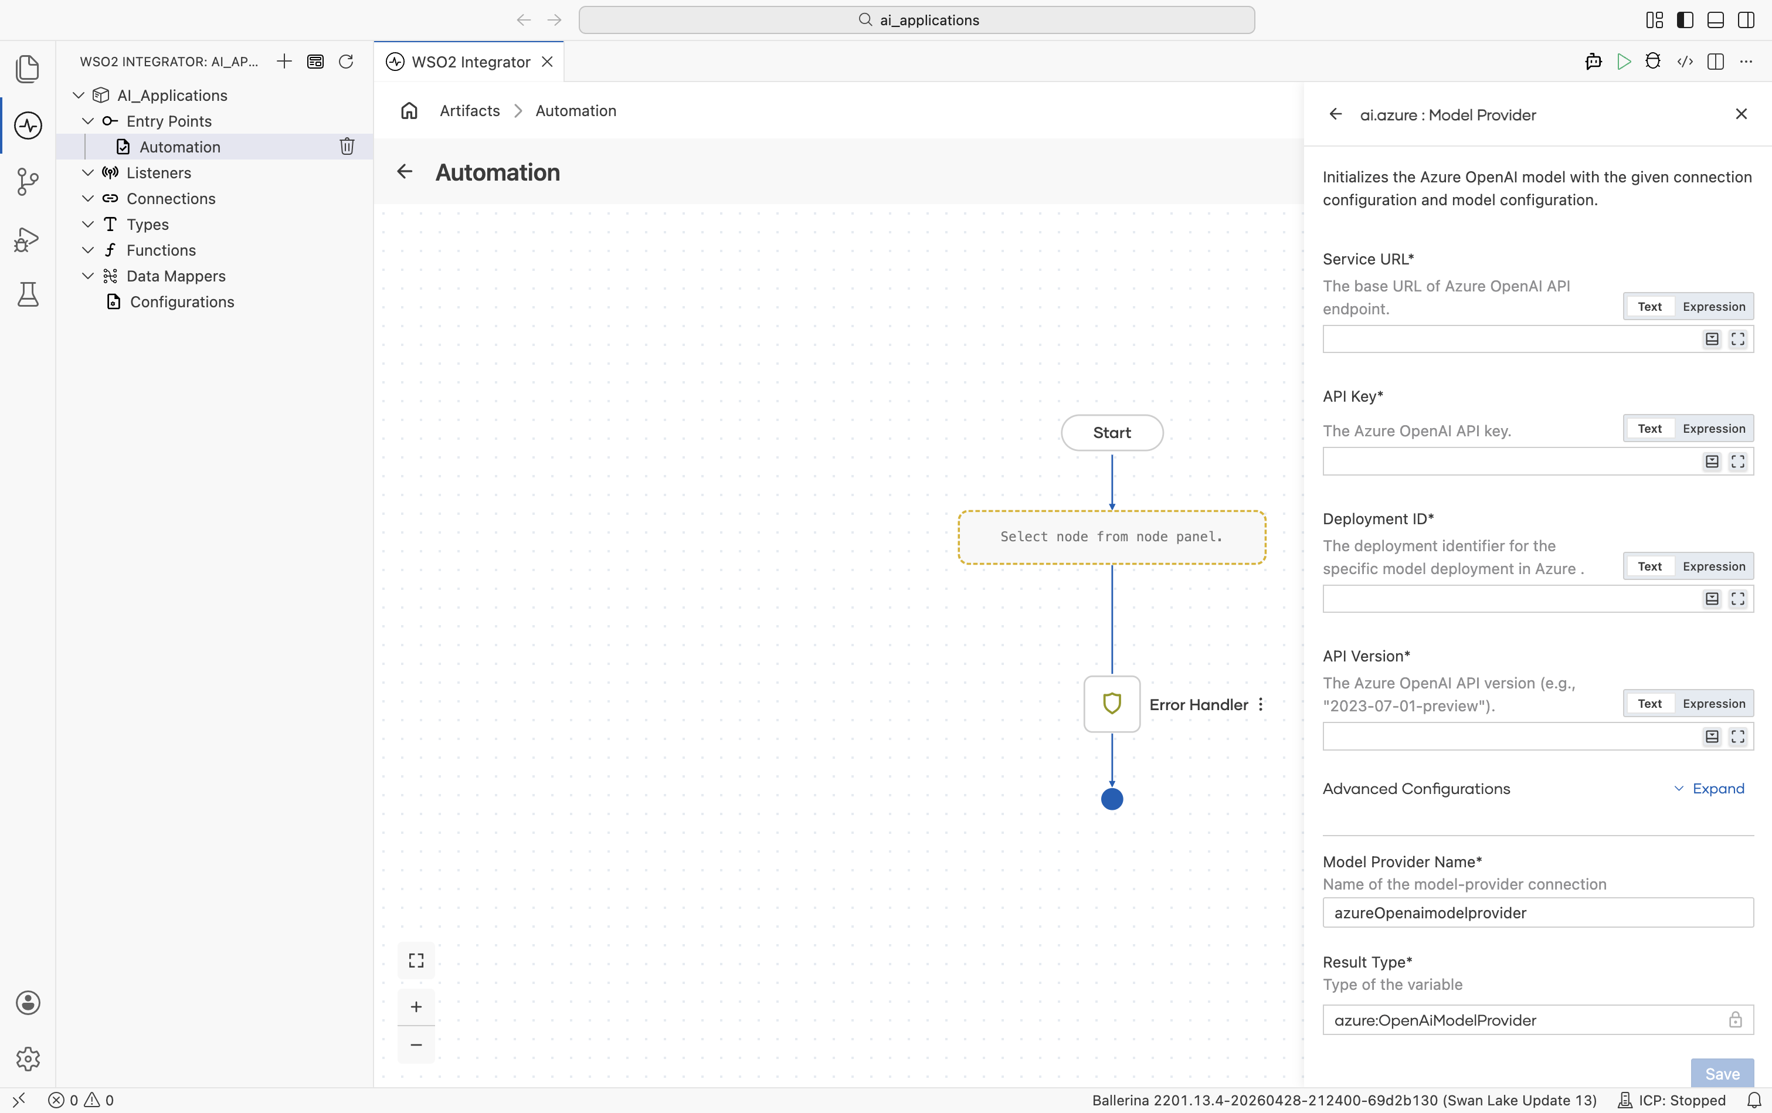Debug the integration

(1653, 62)
